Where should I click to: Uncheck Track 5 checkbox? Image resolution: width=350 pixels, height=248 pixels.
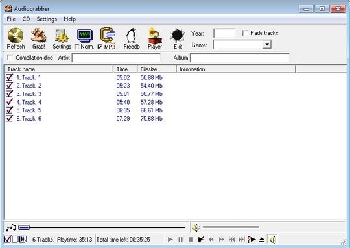(x=9, y=110)
